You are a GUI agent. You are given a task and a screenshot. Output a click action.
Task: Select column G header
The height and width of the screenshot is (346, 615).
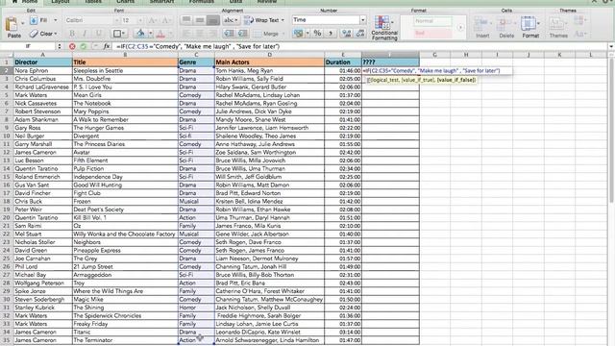tap(434, 55)
